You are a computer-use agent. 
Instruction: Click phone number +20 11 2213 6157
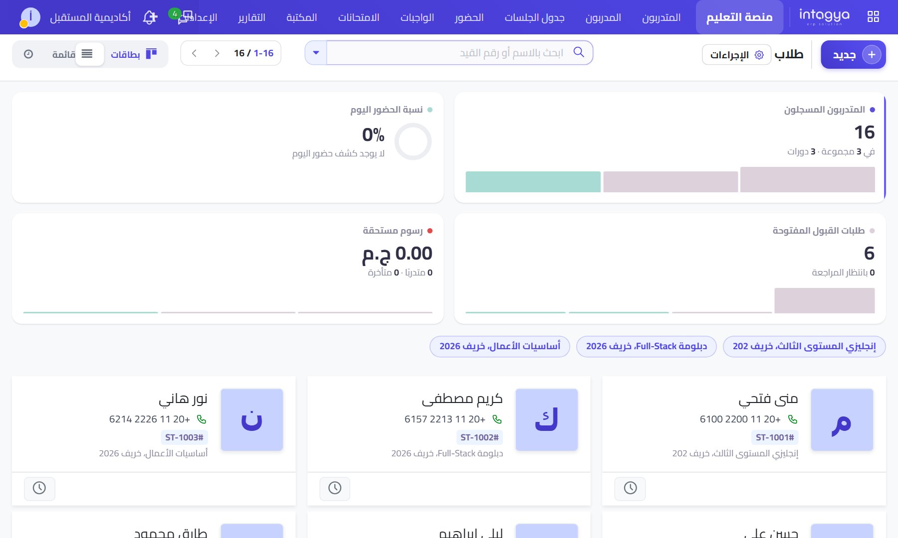coord(445,419)
